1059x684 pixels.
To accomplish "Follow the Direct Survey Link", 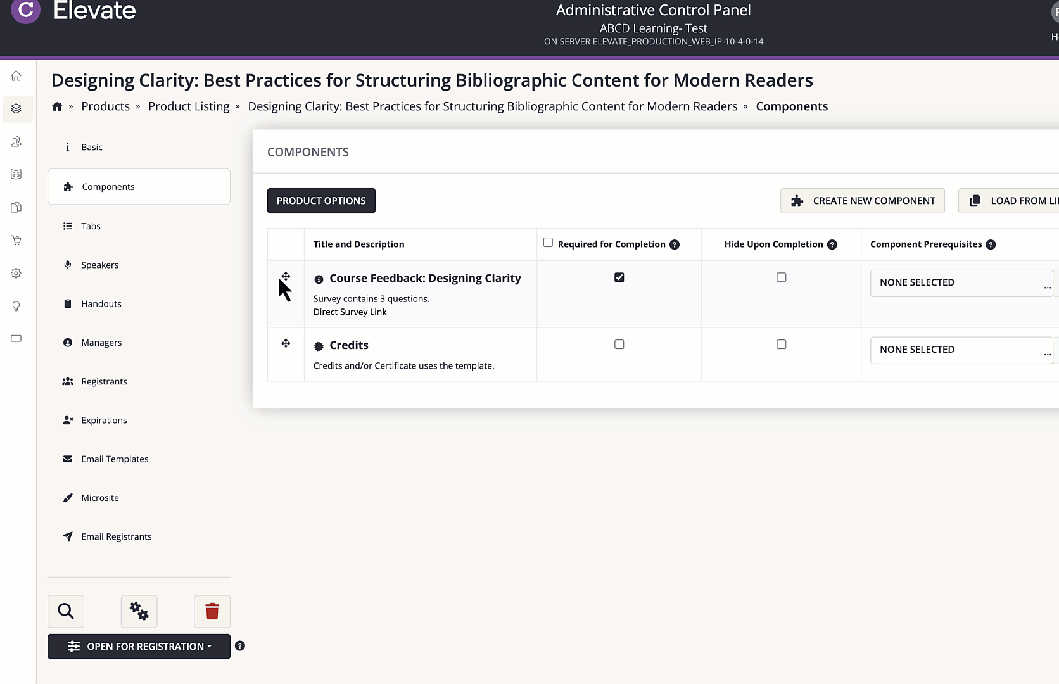I will [350, 312].
